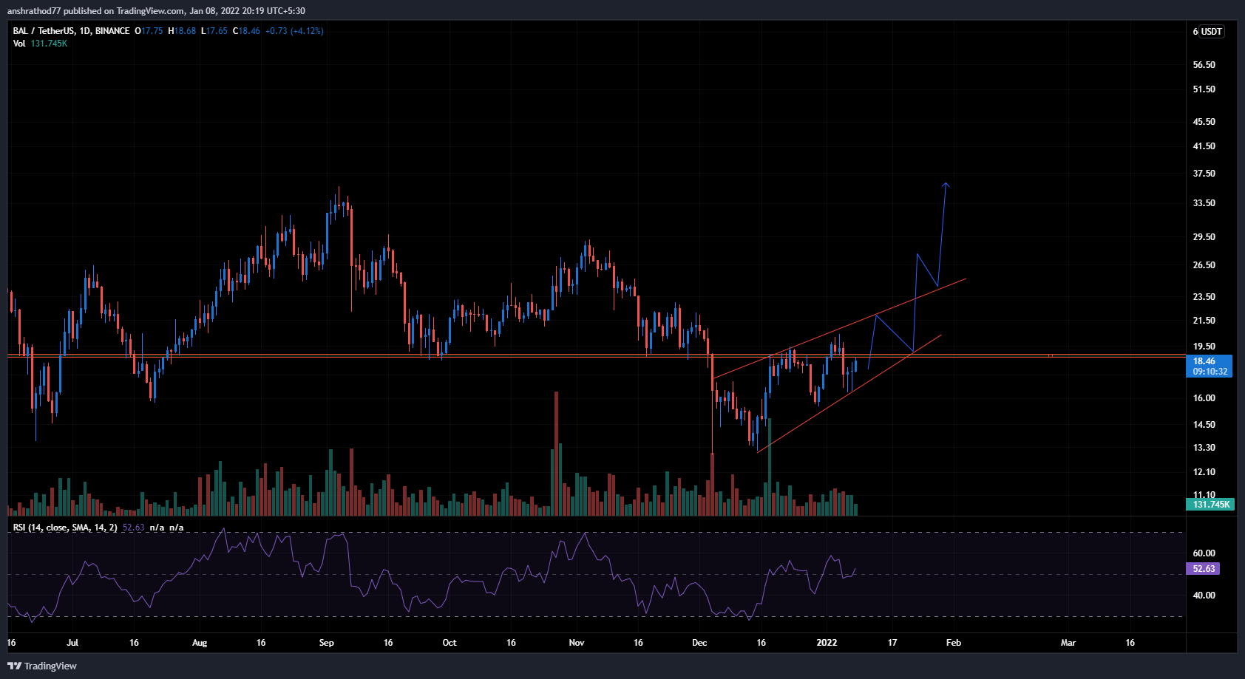Click the Sep label on time axis
Image resolution: width=1245 pixels, height=679 pixels.
click(x=327, y=643)
